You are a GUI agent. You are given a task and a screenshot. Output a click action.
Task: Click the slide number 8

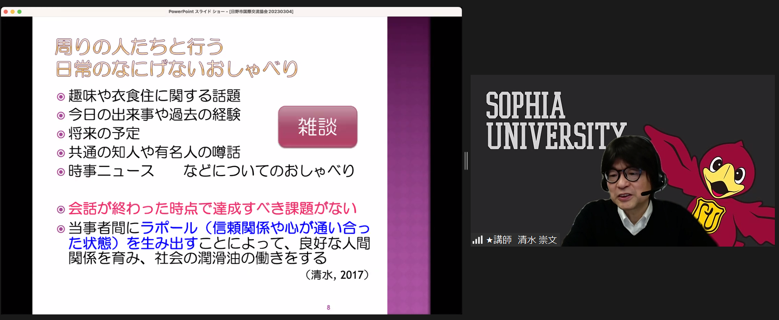328,308
